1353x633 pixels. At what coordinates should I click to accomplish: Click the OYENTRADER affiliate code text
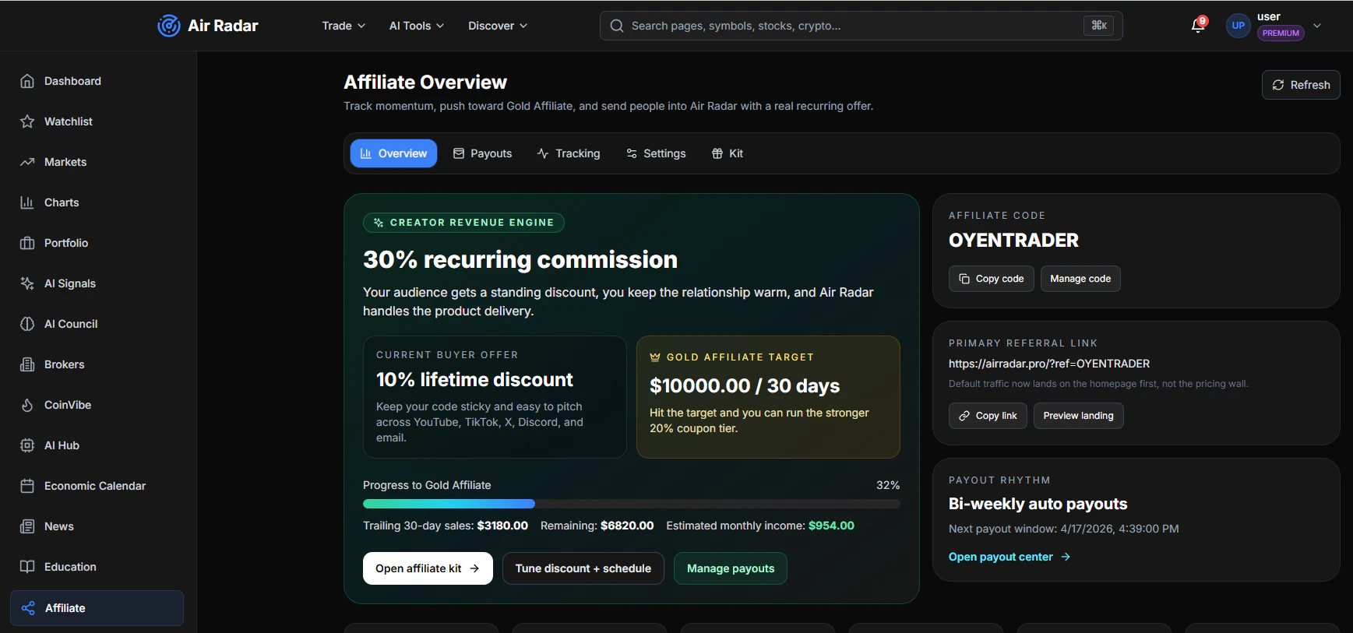pos(1013,241)
